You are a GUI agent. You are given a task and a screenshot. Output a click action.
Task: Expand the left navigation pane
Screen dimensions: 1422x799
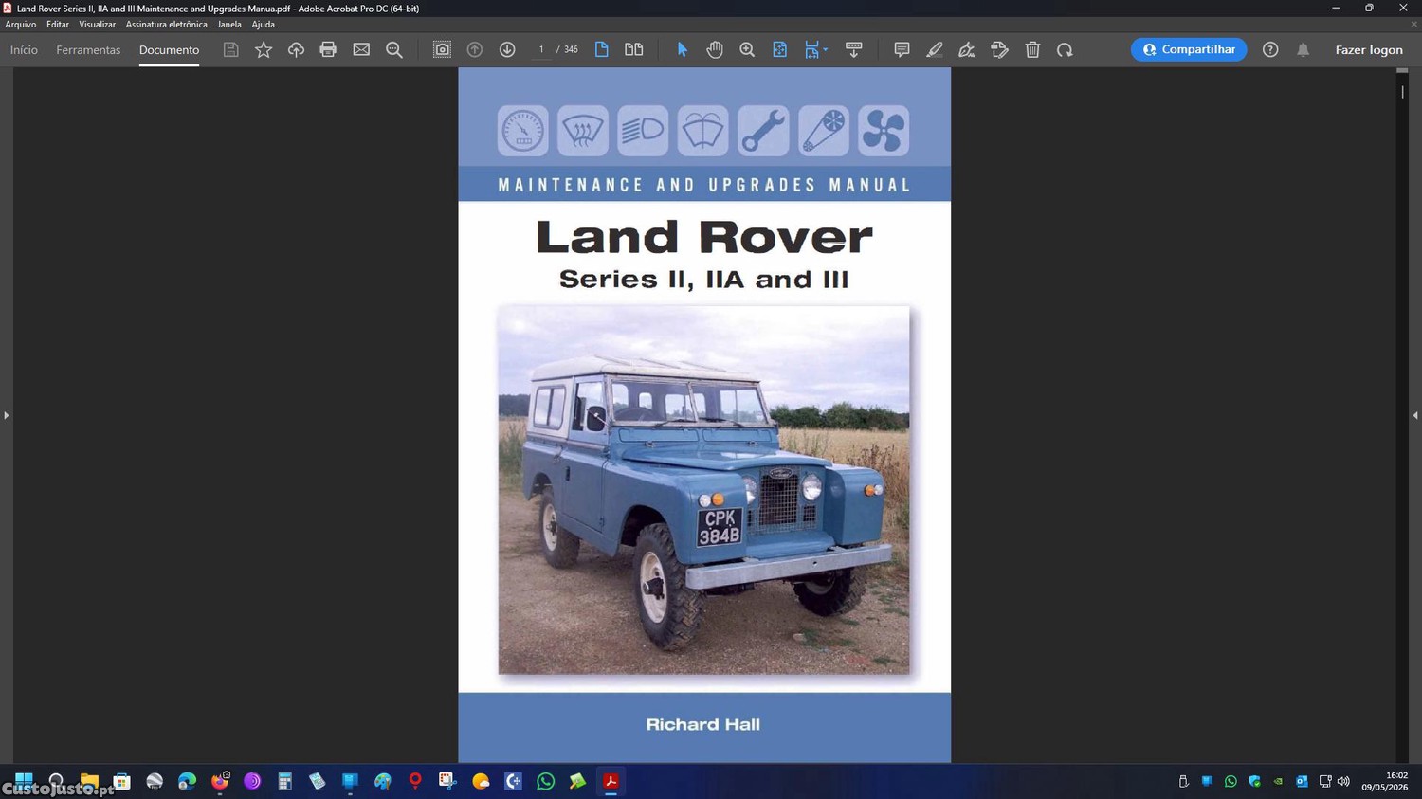pos(6,415)
